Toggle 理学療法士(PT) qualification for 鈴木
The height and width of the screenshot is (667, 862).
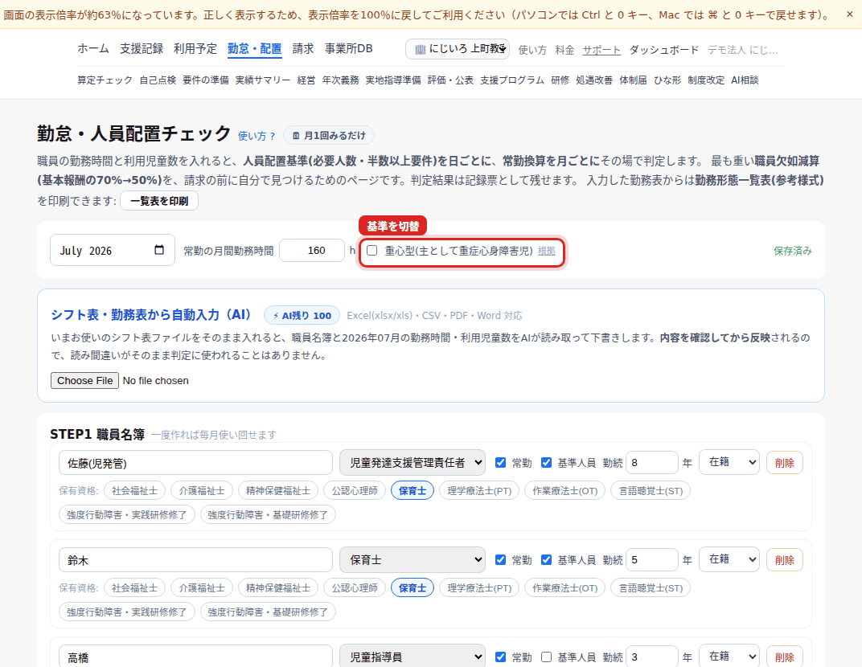(479, 588)
